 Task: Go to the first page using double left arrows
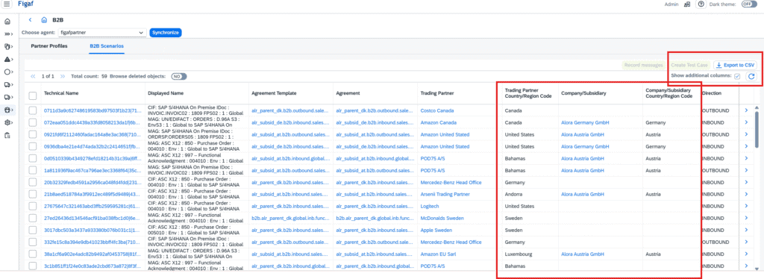point(33,76)
